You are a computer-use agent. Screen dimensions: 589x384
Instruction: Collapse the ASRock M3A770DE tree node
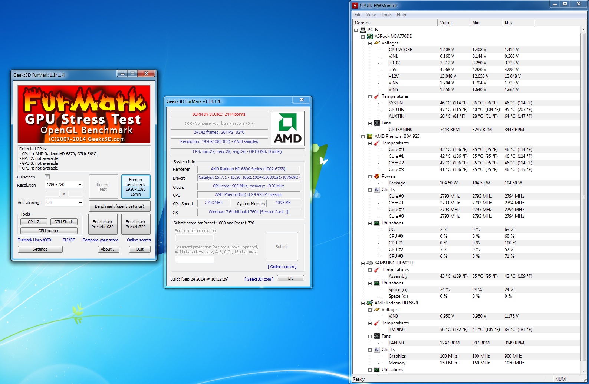(363, 37)
